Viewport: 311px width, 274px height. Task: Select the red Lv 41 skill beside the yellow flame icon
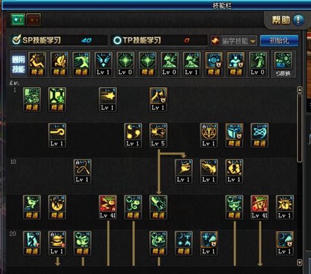coord(108,207)
